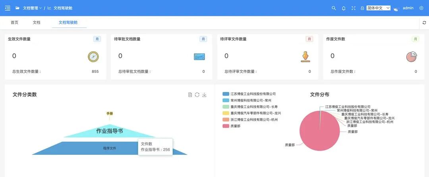This screenshot has height=177, width=429.
Task: Click the 月 tag on 作废文件数 card
Action: click(x=415, y=39)
